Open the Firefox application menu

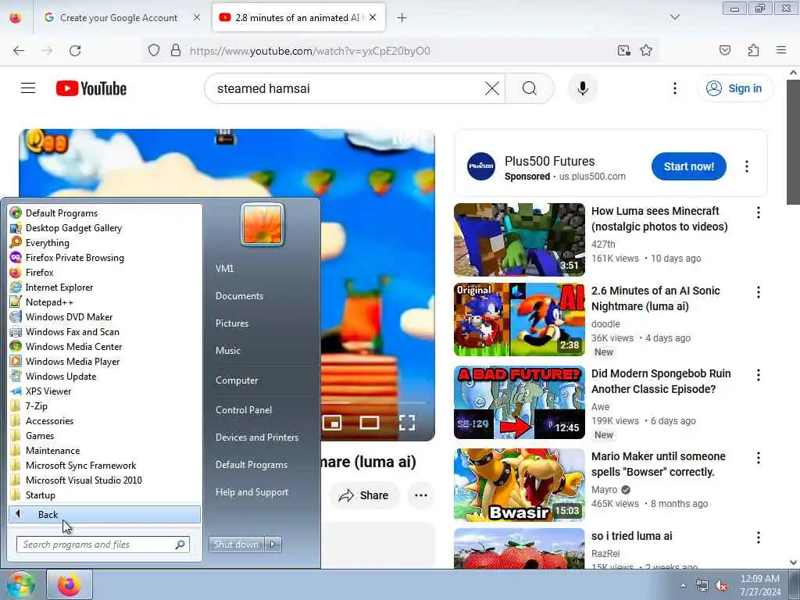780,51
